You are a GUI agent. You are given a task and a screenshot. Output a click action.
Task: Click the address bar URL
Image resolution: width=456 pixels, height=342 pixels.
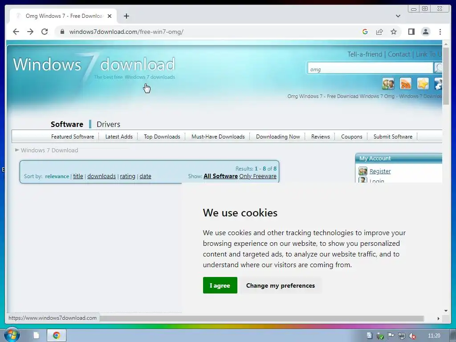(126, 32)
